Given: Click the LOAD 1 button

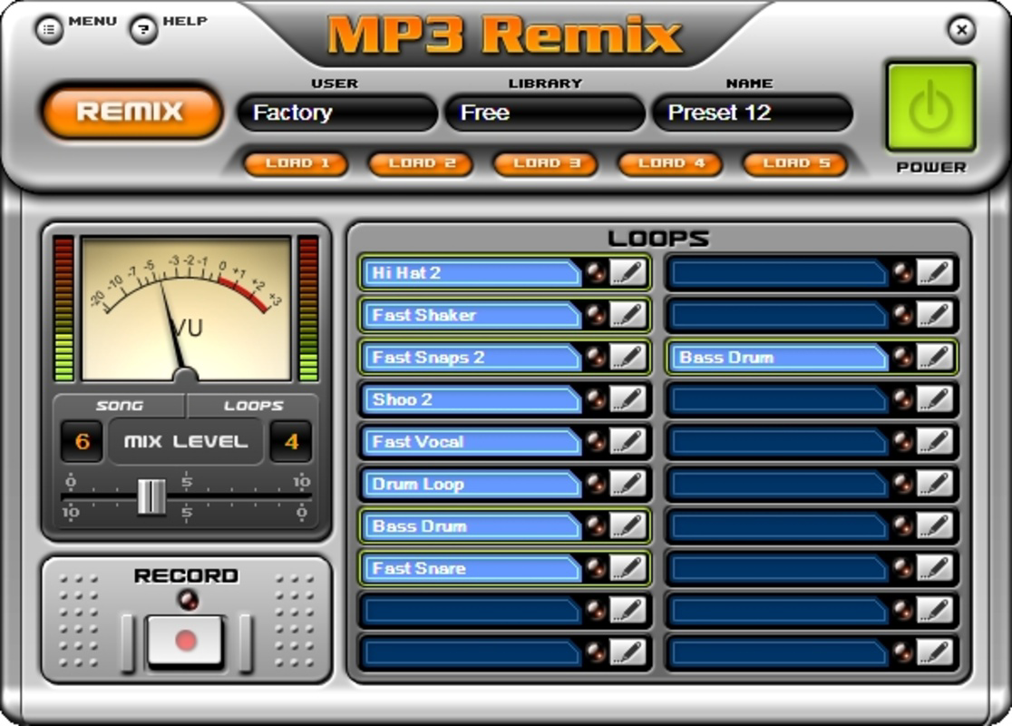Looking at the screenshot, I should tap(297, 163).
